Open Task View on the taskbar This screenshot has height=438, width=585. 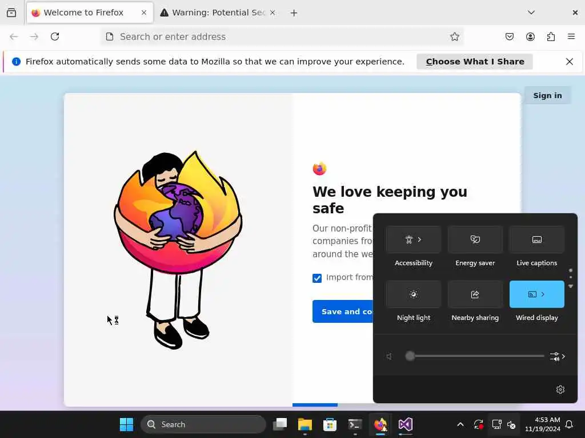(280, 424)
